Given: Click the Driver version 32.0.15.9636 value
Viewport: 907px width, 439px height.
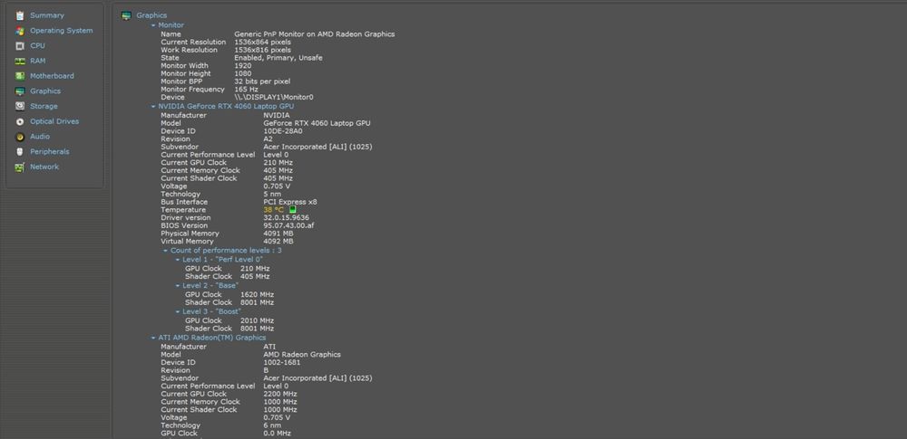Looking at the screenshot, I should 286,218.
